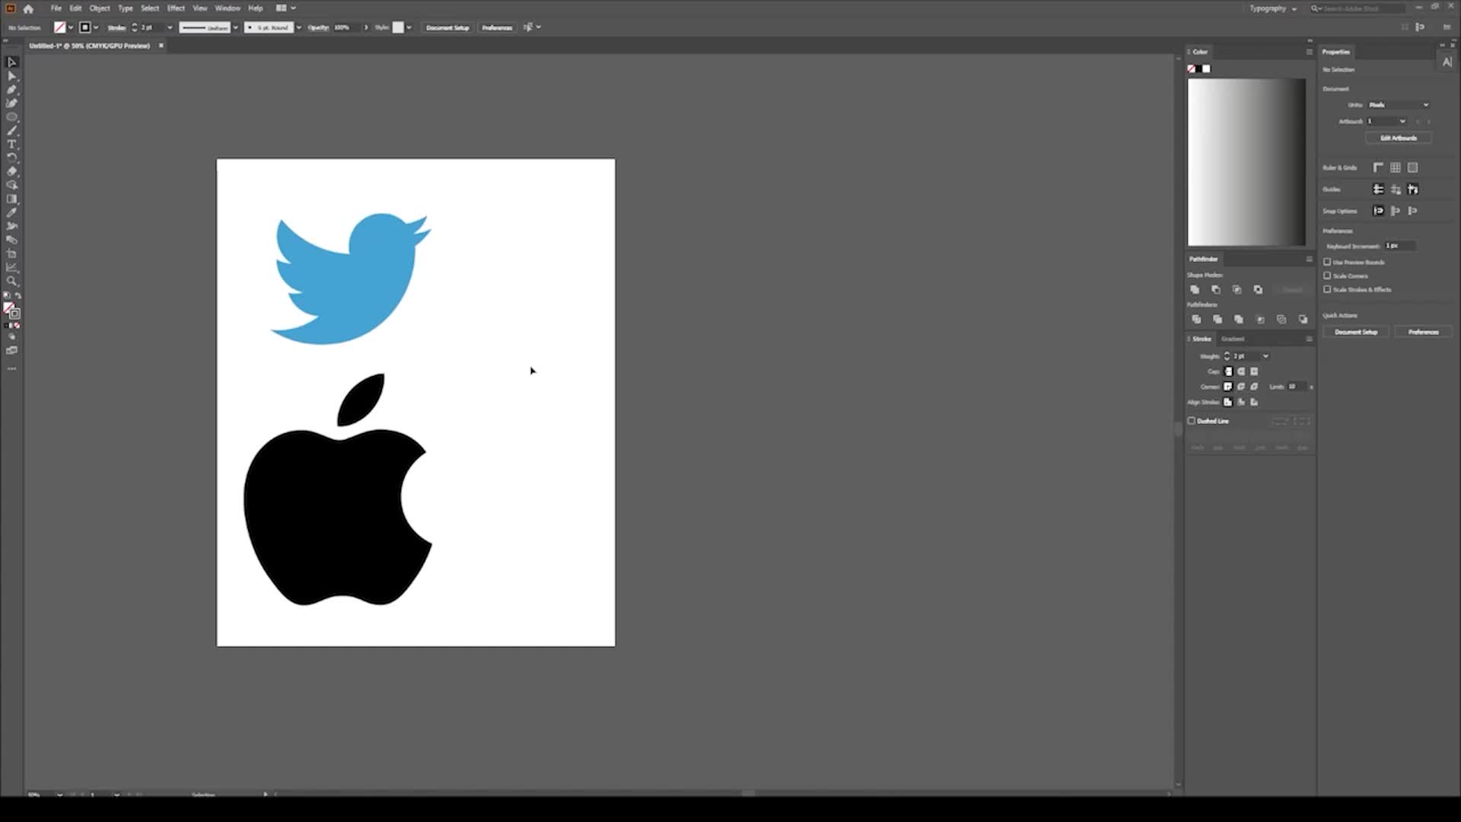This screenshot has width=1461, height=822.
Task: Select the Selection tool
Action: coord(11,62)
